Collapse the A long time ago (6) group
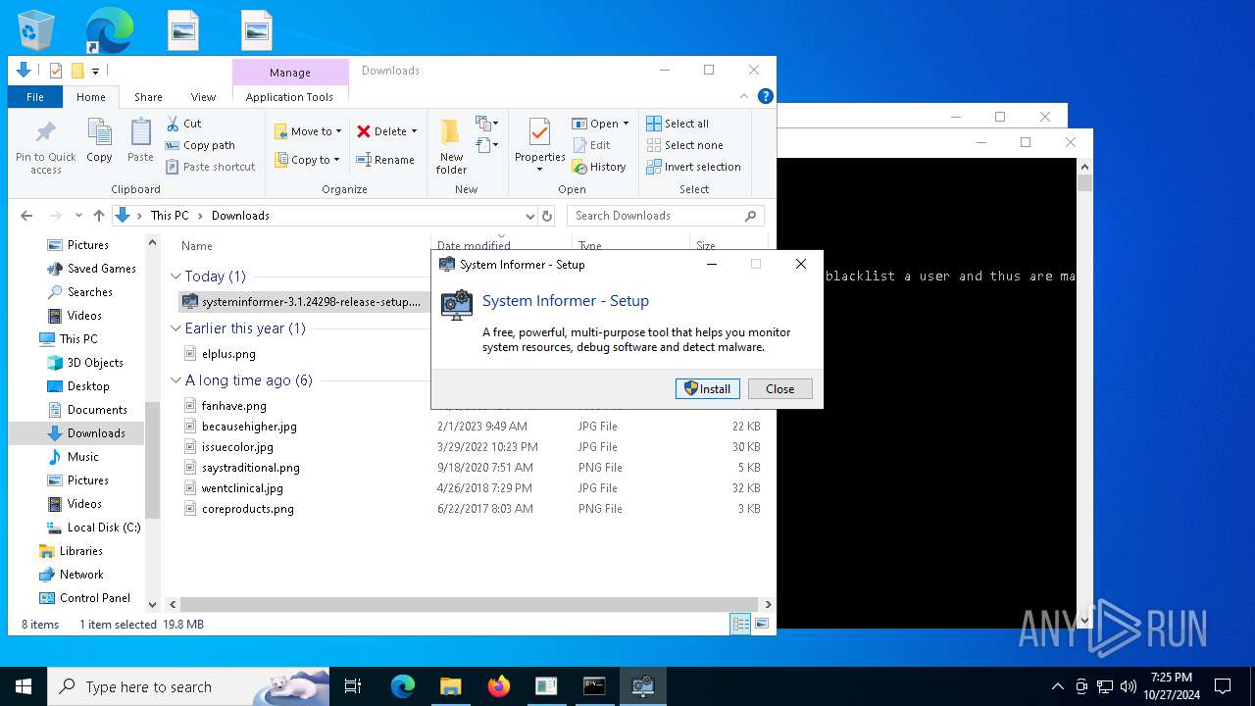 coord(176,380)
